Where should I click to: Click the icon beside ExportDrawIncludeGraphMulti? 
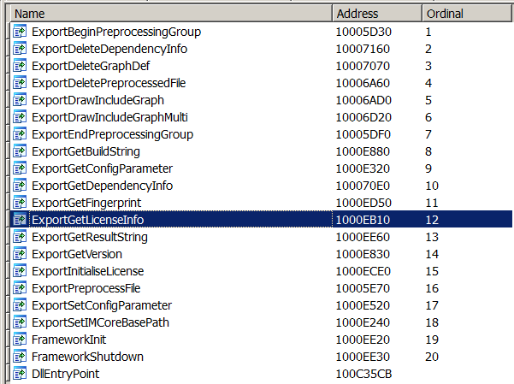click(x=20, y=117)
